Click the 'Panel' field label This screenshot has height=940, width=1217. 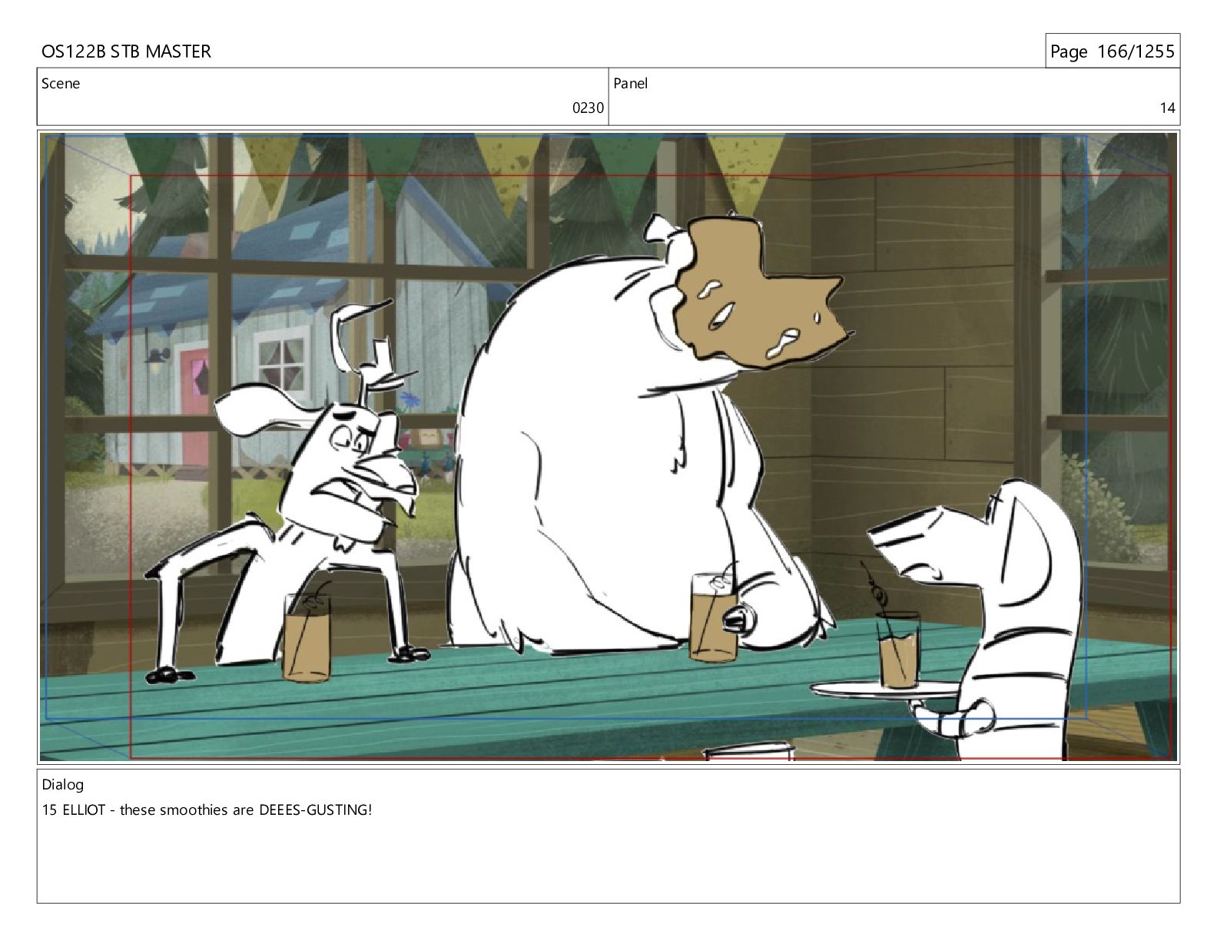631,84
